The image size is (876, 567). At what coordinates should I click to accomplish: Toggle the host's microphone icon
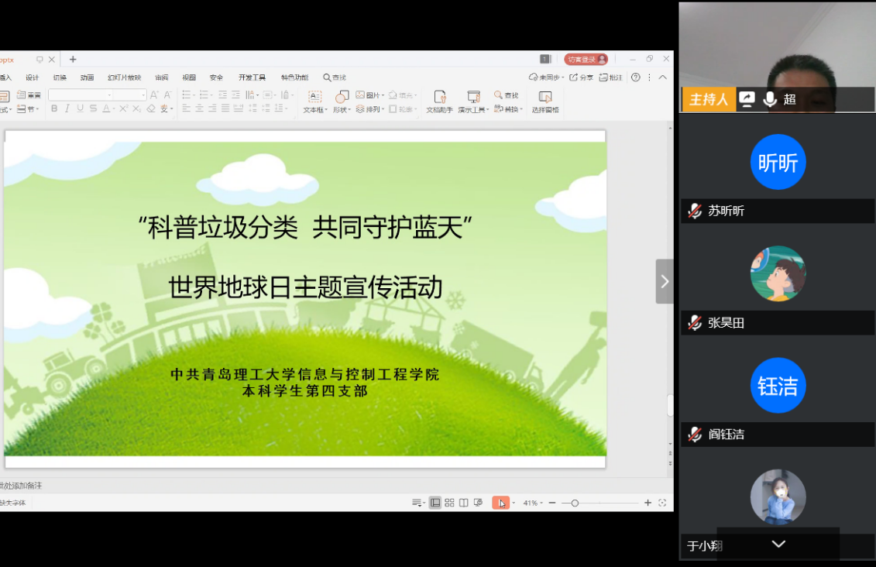point(770,99)
